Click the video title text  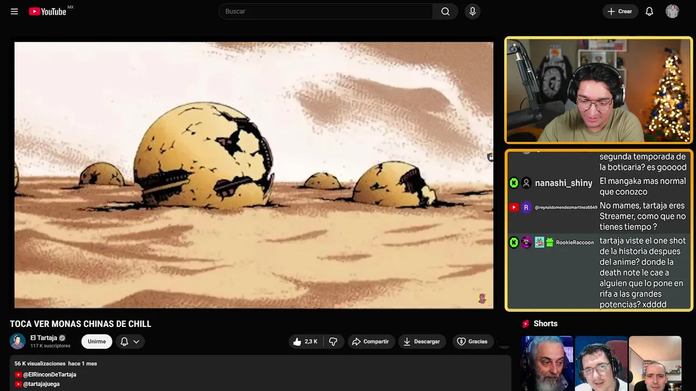point(80,324)
